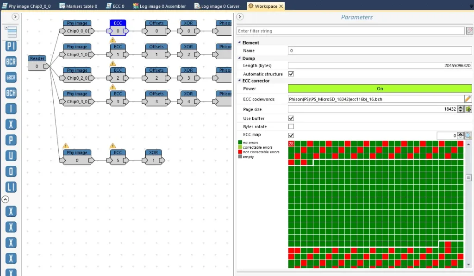Screen dimensions: 474x276
Task: Click the auto-detect icon beside Page size
Action: click(x=468, y=109)
